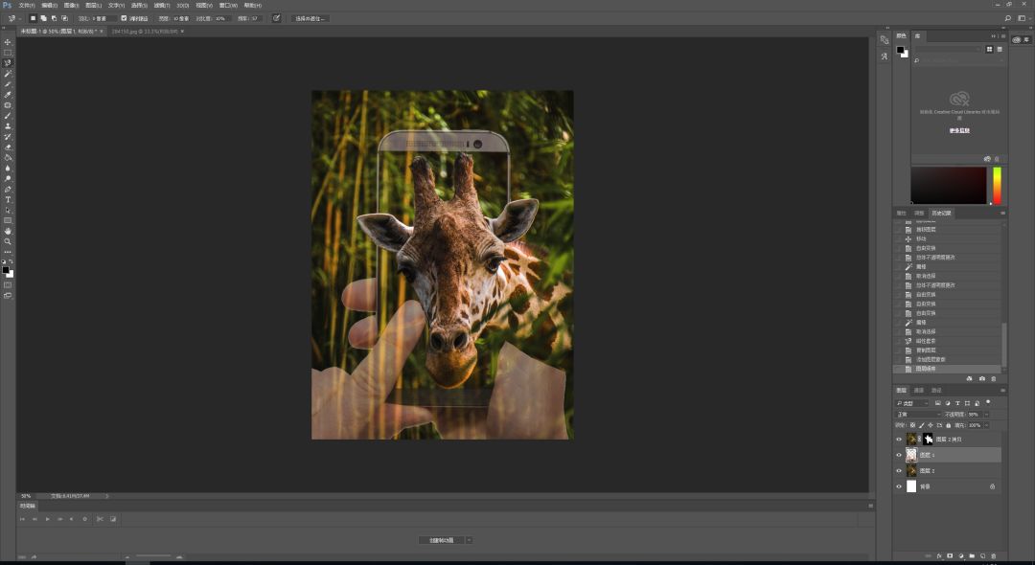1035x565 pixels.
Task: Switch to the 通道 channels panel tab
Action: coord(919,390)
